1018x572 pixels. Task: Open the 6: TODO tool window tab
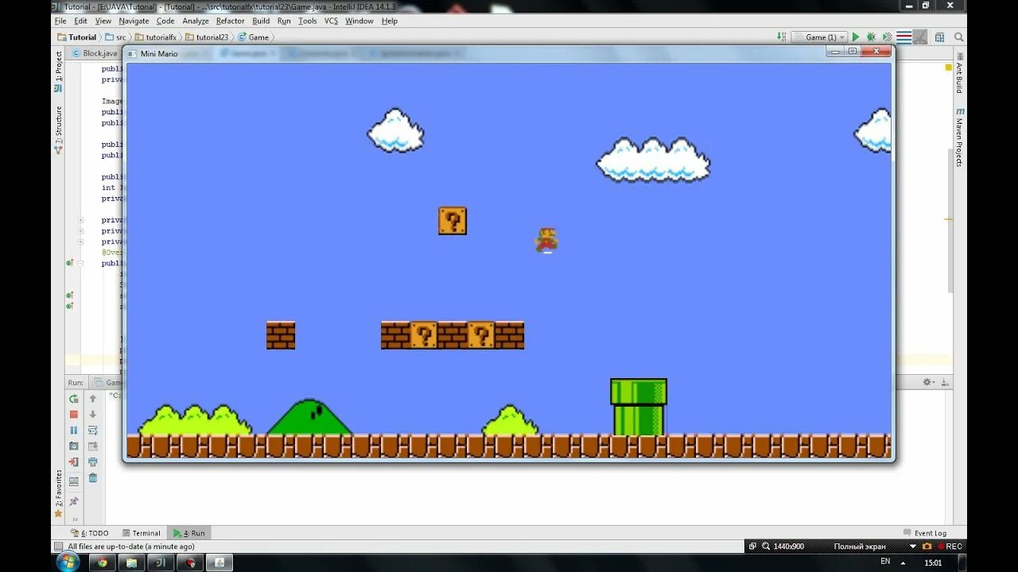click(90, 533)
